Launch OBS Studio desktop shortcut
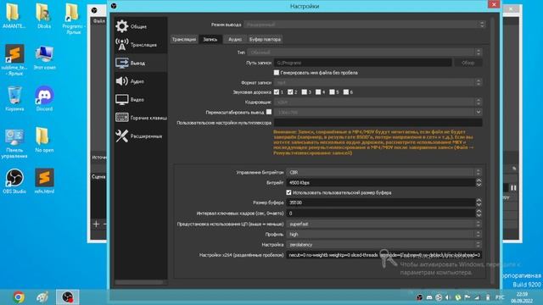543x305 pixels. pos(14,180)
